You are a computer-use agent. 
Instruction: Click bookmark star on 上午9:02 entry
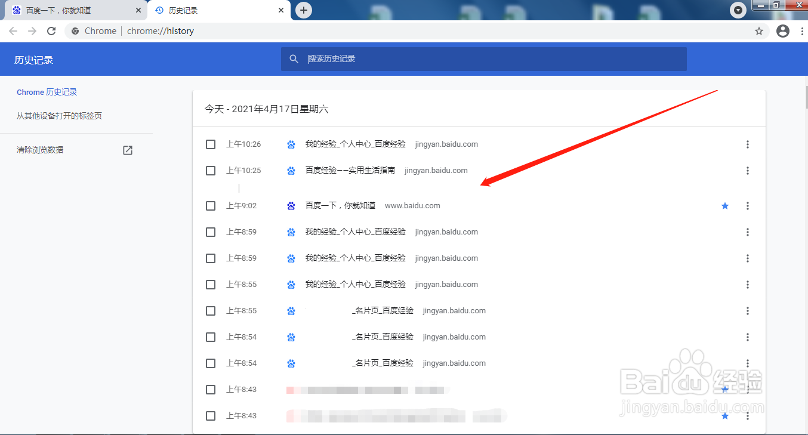point(725,206)
